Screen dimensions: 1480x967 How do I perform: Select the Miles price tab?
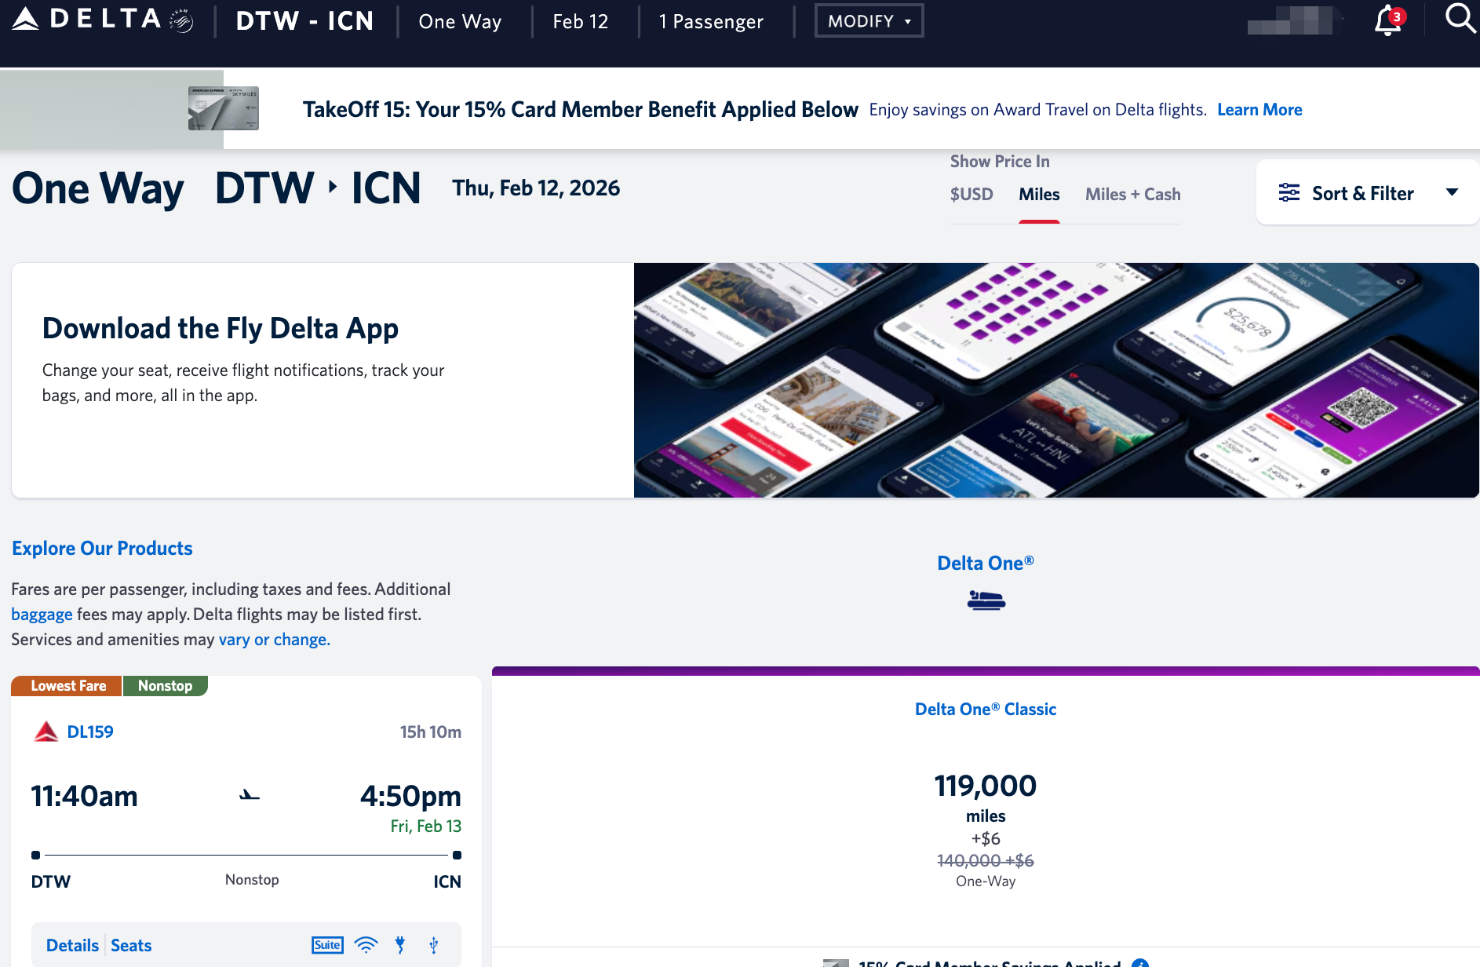tap(1039, 195)
